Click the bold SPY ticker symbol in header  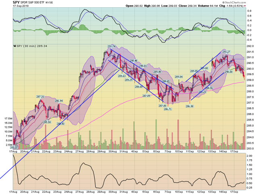point(16,2)
